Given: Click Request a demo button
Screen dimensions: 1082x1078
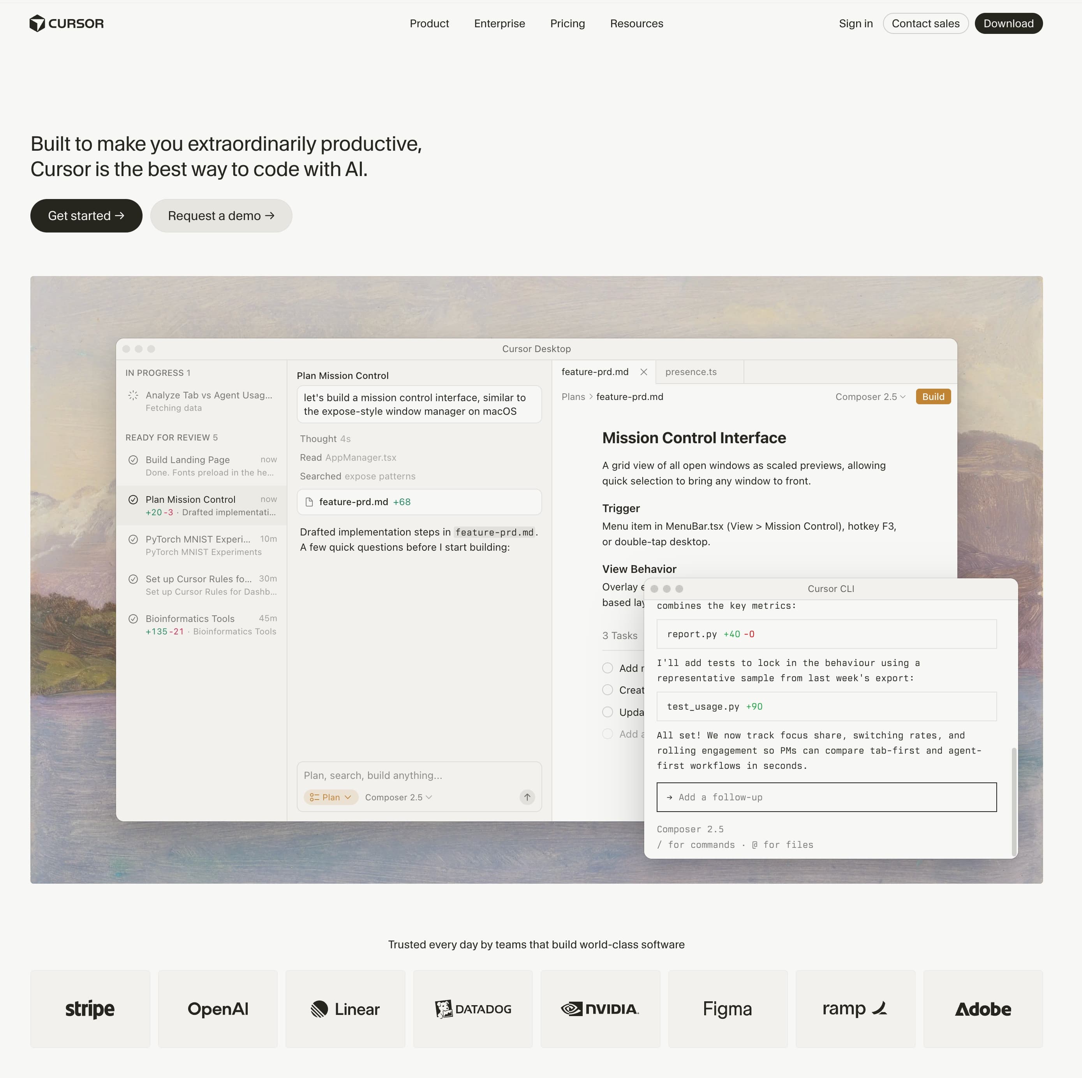Looking at the screenshot, I should coord(221,216).
